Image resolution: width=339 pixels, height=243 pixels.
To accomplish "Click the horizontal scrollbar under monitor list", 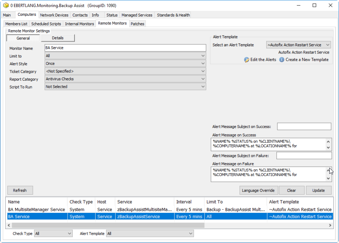I will (x=107, y=225).
